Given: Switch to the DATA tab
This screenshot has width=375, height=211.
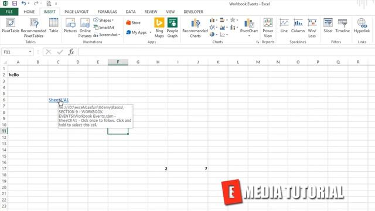Looking at the screenshot, I should click(x=131, y=12).
